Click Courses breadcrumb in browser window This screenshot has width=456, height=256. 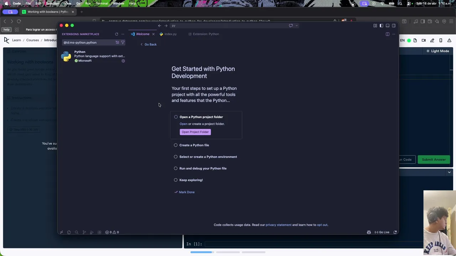tap(32, 40)
